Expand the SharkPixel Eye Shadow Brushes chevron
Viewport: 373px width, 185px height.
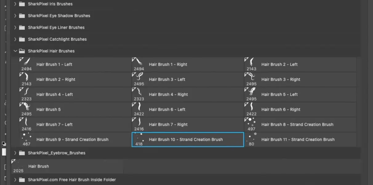pos(15,16)
